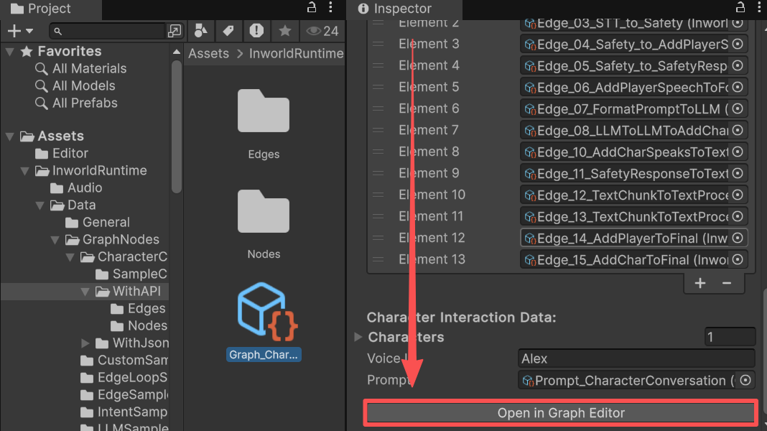
Task: Collapse the Data folder arrow
Action: (40, 205)
